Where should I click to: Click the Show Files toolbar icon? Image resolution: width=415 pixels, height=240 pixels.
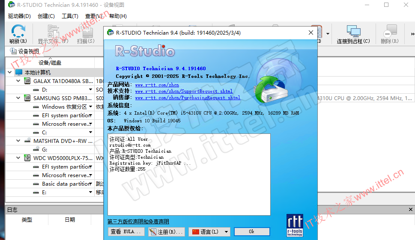click(53, 31)
